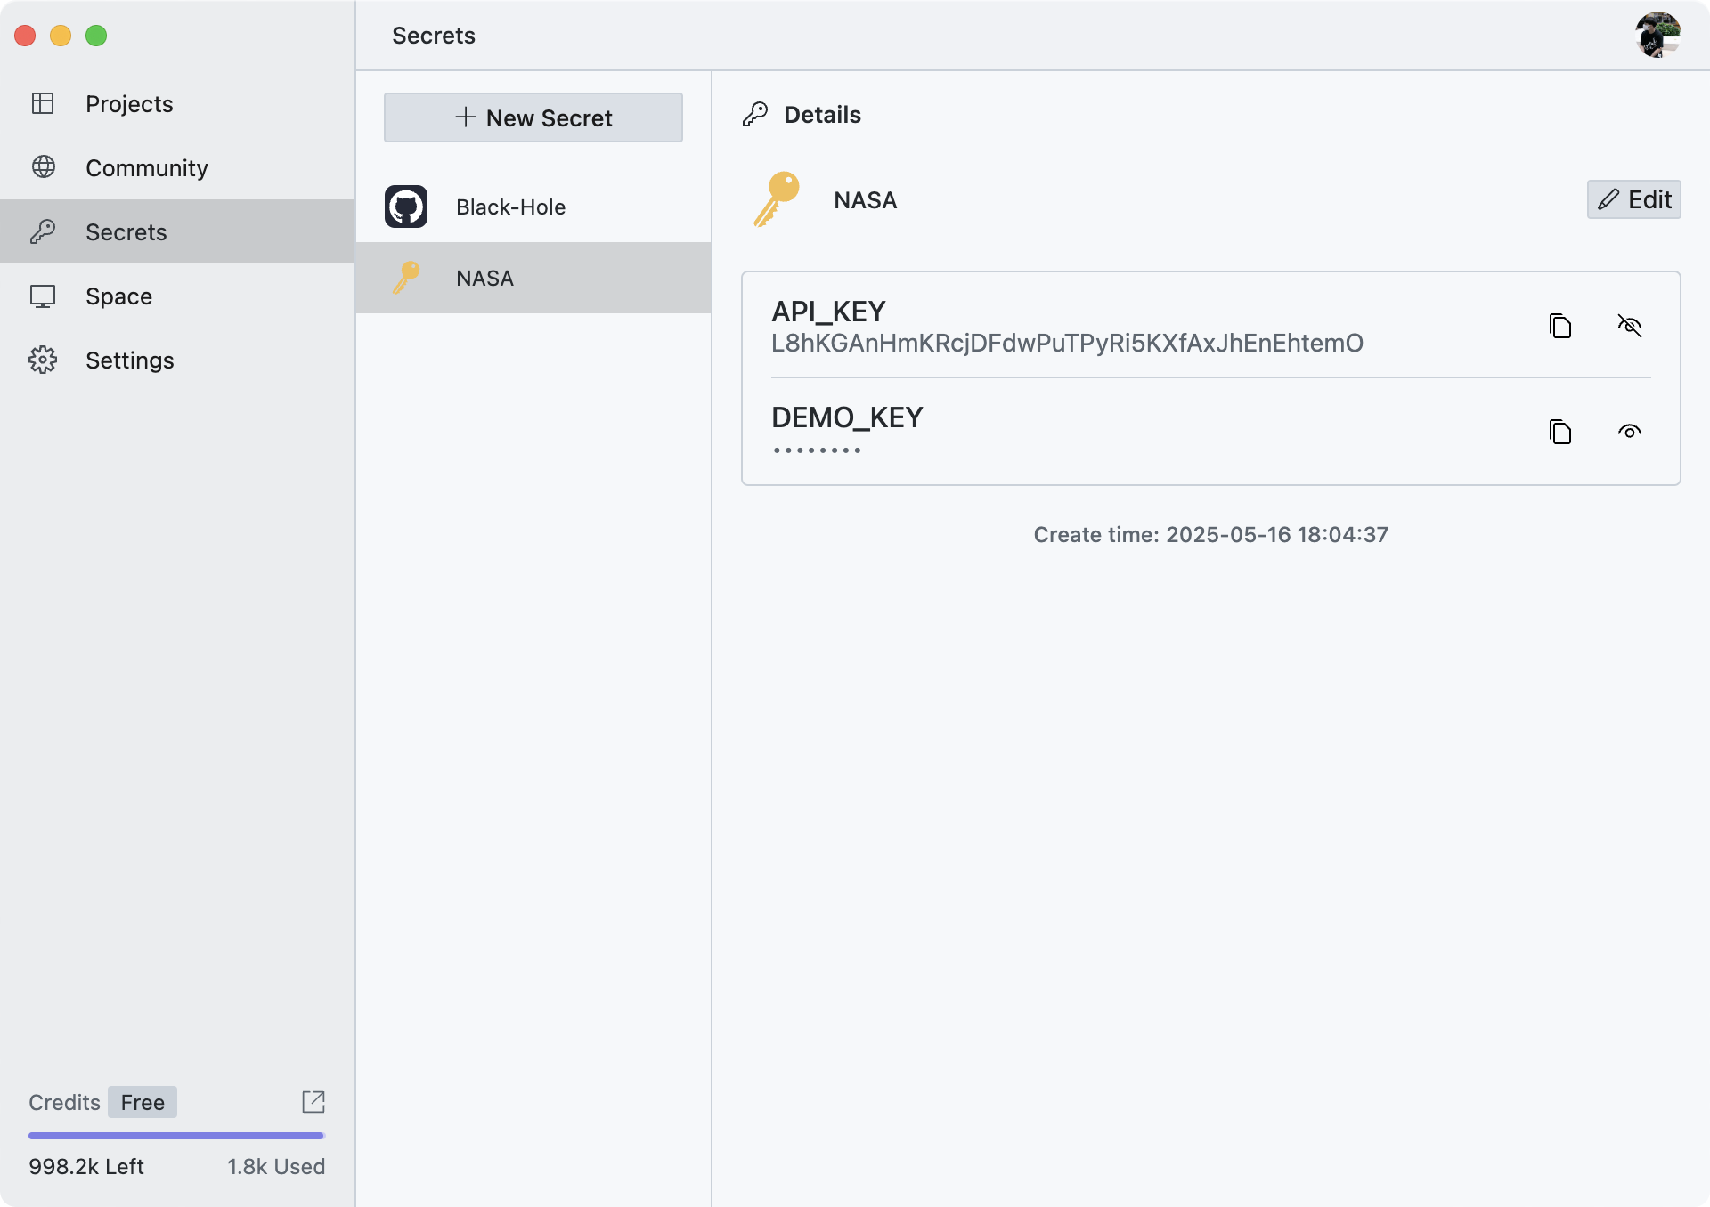Copy the DEMO_KEY value
The width and height of the screenshot is (1710, 1207).
(x=1559, y=432)
